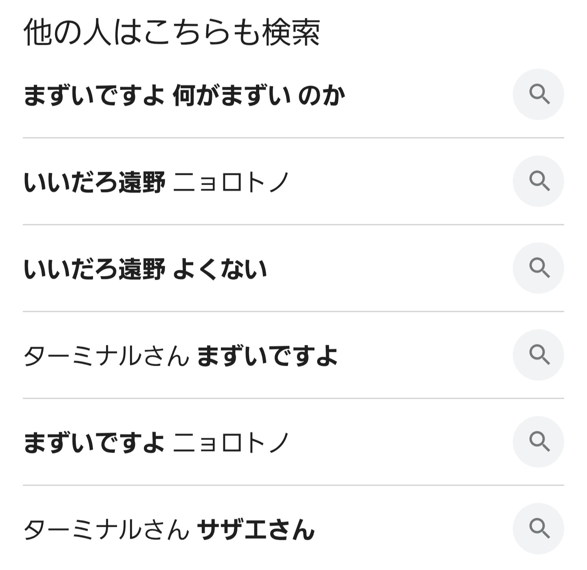Image resolution: width=587 pixels, height=570 pixels.
Task: Hit magnifier icon for "ターミナルさん まずいですよ"
Action: click(538, 355)
